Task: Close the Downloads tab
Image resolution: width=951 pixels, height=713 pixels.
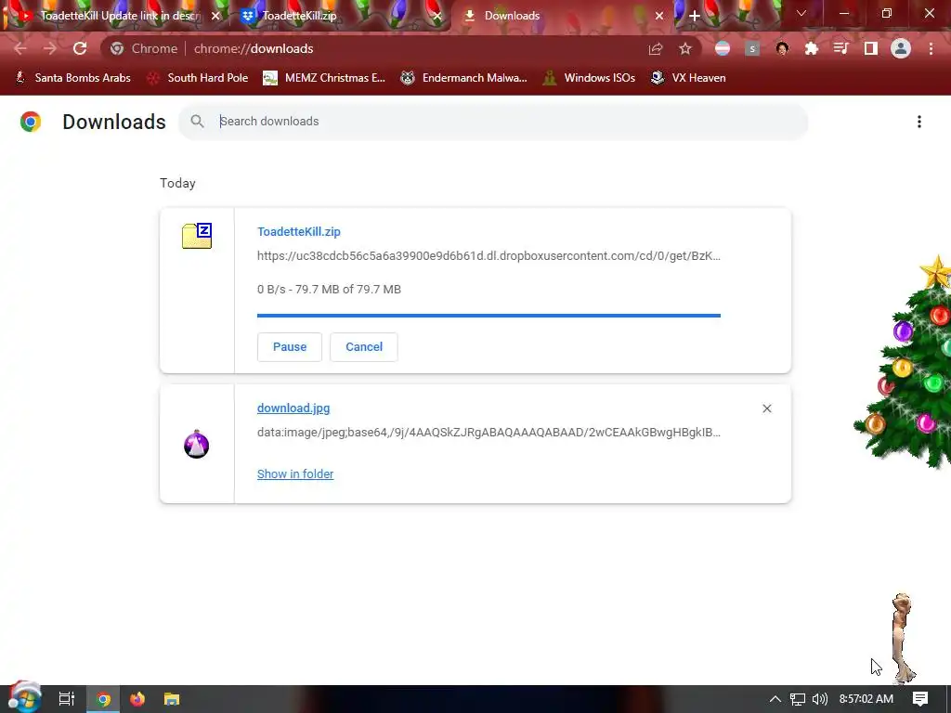Action: click(x=659, y=16)
